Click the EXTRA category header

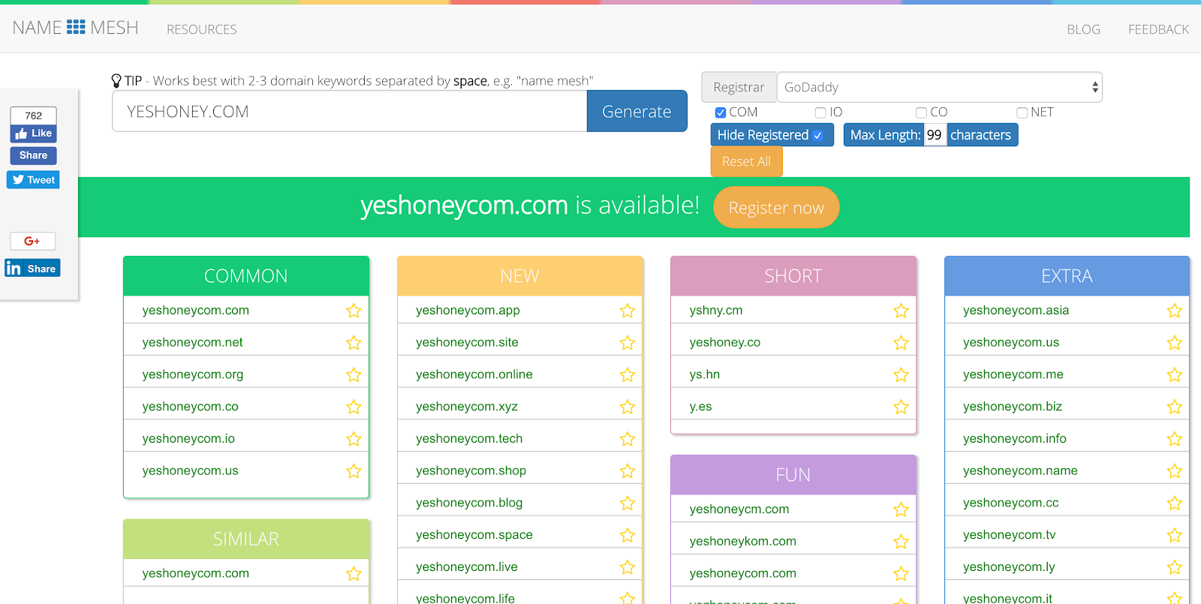pos(1067,276)
